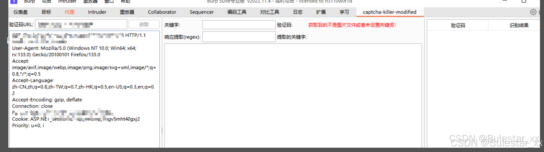Switch to the 学习 tab
Screen dimensions: 544x152
(344, 12)
